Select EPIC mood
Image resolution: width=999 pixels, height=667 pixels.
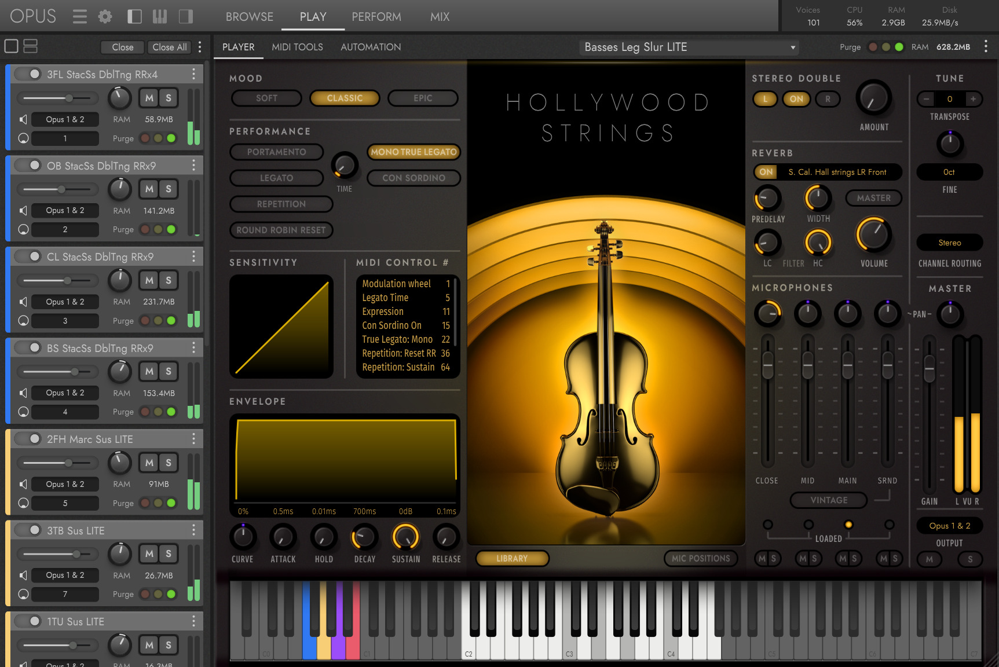[x=423, y=98]
